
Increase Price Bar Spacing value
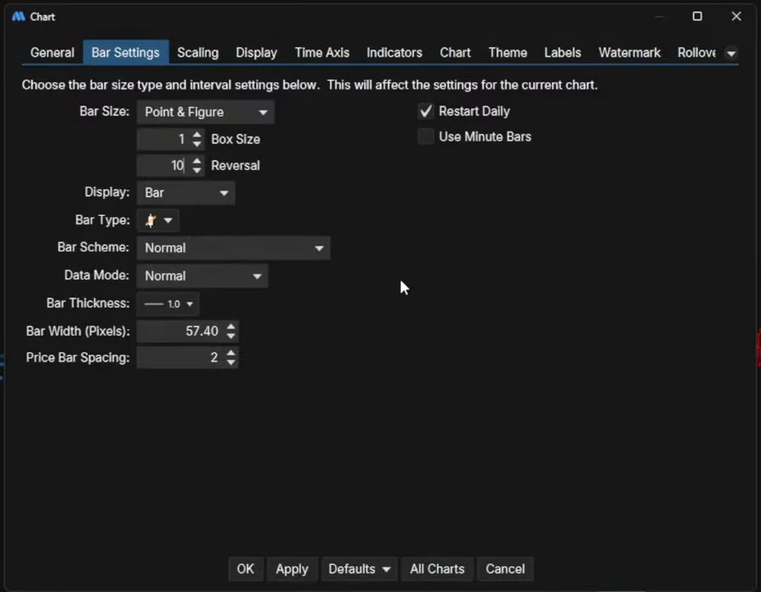231,353
